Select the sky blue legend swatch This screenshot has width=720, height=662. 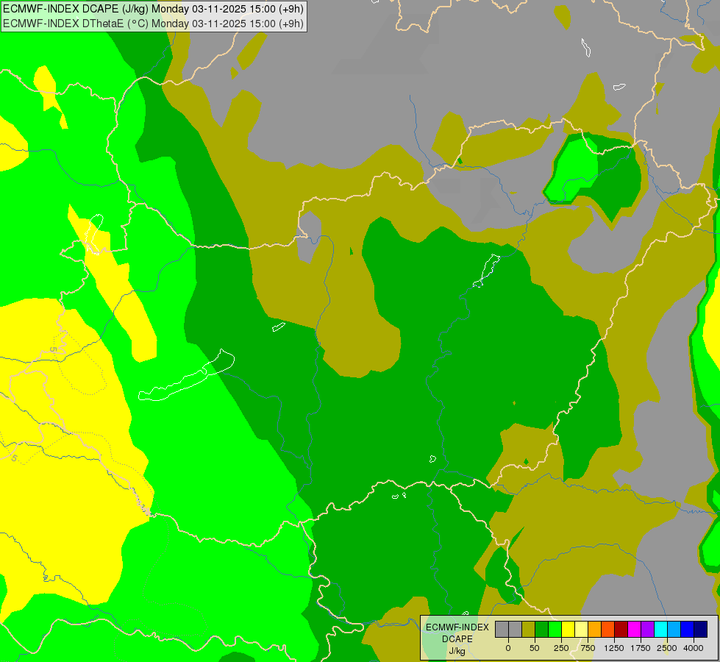point(674,630)
